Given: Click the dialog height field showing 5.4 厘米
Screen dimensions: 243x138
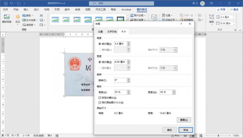Looking at the screenshot, I should tap(120, 44).
